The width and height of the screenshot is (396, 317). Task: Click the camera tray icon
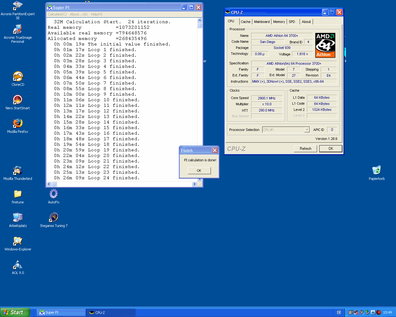click(351, 312)
